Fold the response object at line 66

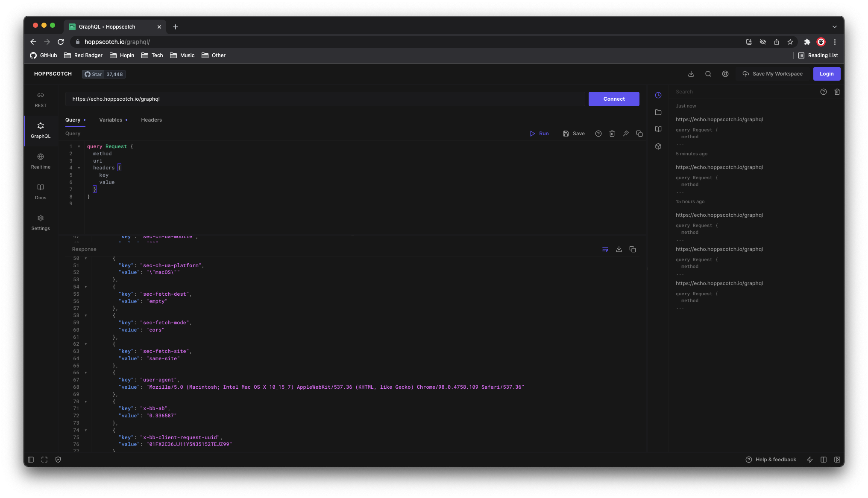point(86,373)
